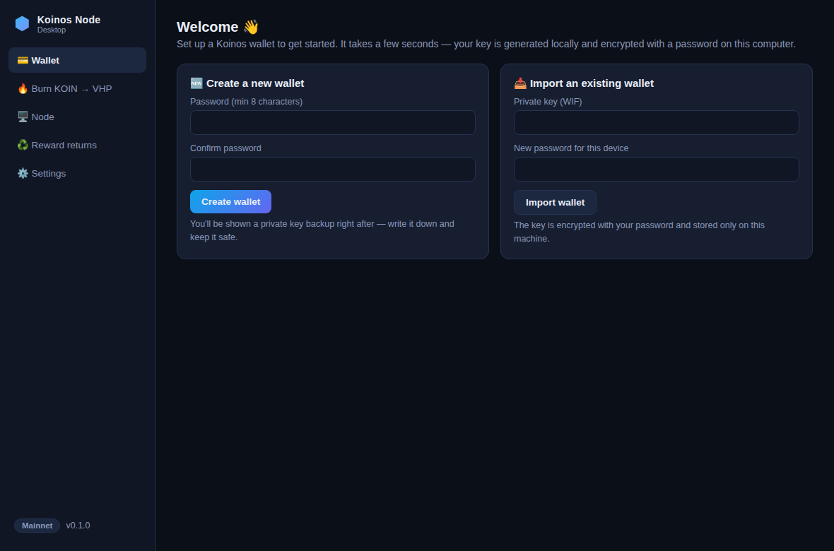Open the Wallet sidebar section
The width and height of the screenshot is (834, 551).
pos(77,60)
